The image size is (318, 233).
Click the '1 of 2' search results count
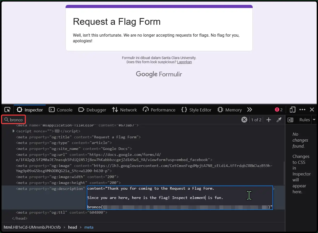click(256, 120)
